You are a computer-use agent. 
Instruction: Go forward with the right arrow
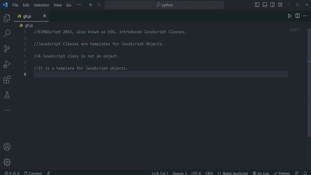point(99,5)
